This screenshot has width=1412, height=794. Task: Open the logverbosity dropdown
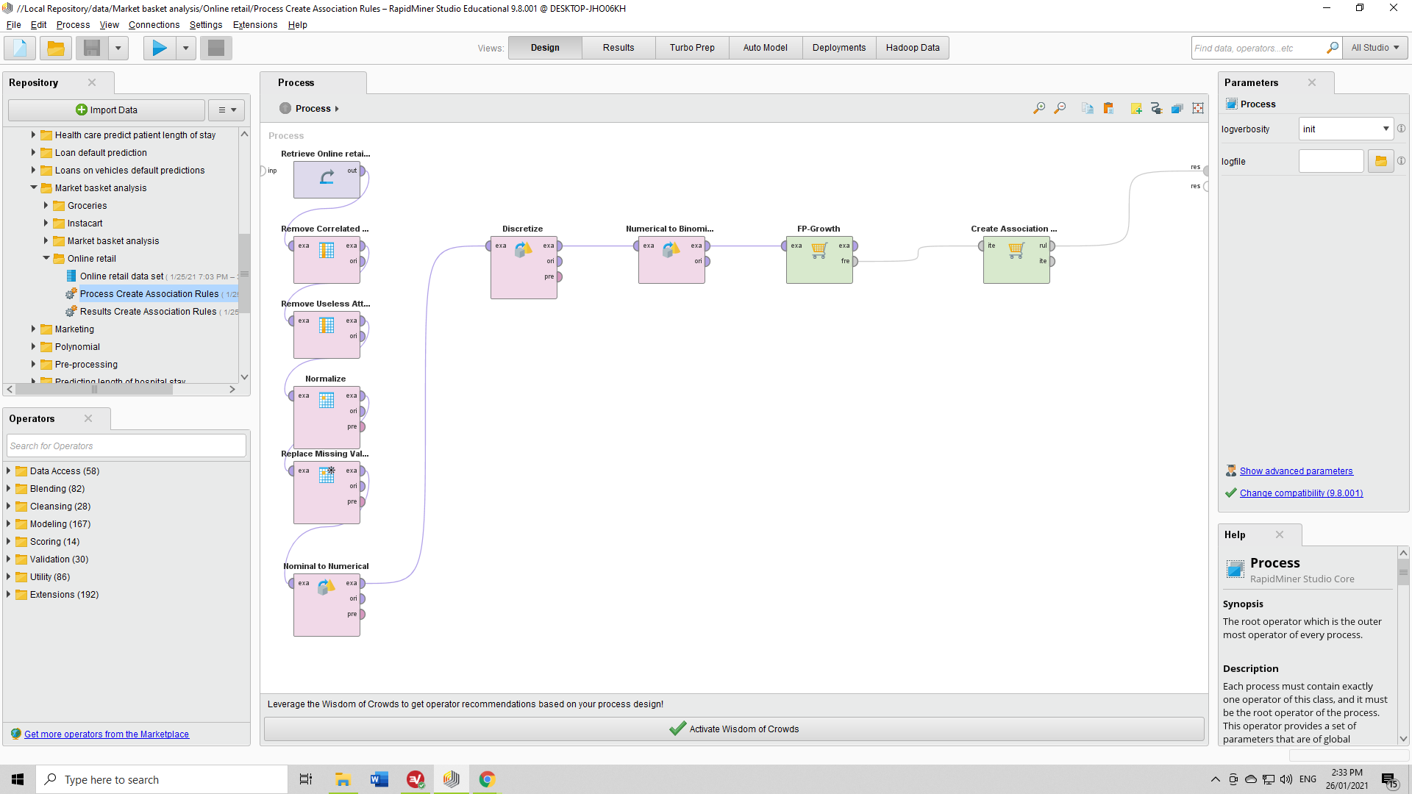(x=1346, y=129)
